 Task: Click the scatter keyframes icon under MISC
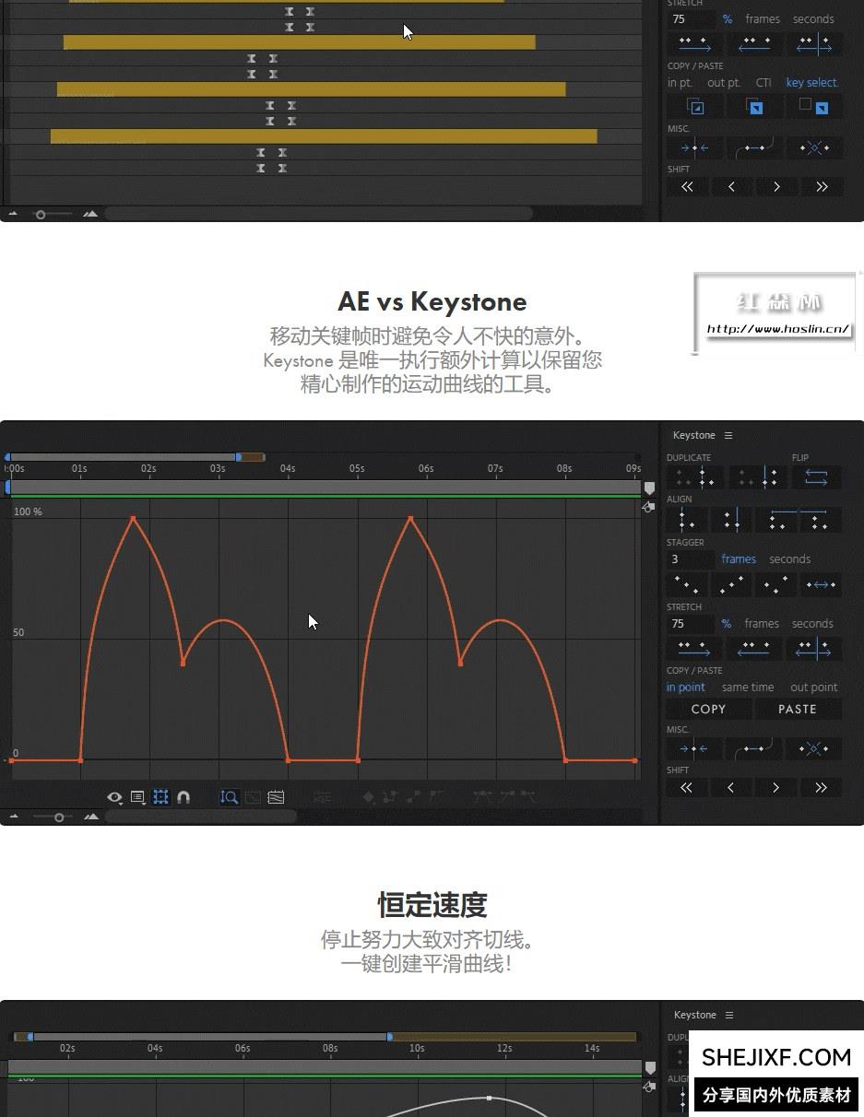(x=813, y=747)
